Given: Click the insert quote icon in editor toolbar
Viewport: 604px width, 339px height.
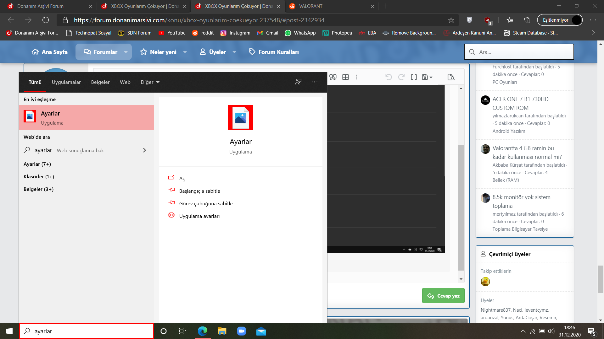Looking at the screenshot, I should tap(333, 77).
